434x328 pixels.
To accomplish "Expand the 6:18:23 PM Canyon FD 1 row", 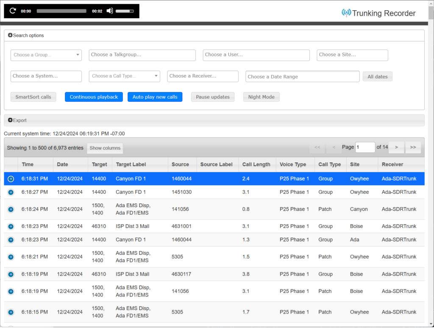I will click(11, 240).
